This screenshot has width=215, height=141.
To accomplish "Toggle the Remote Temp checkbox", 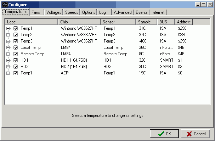I will (x=16, y=54).
